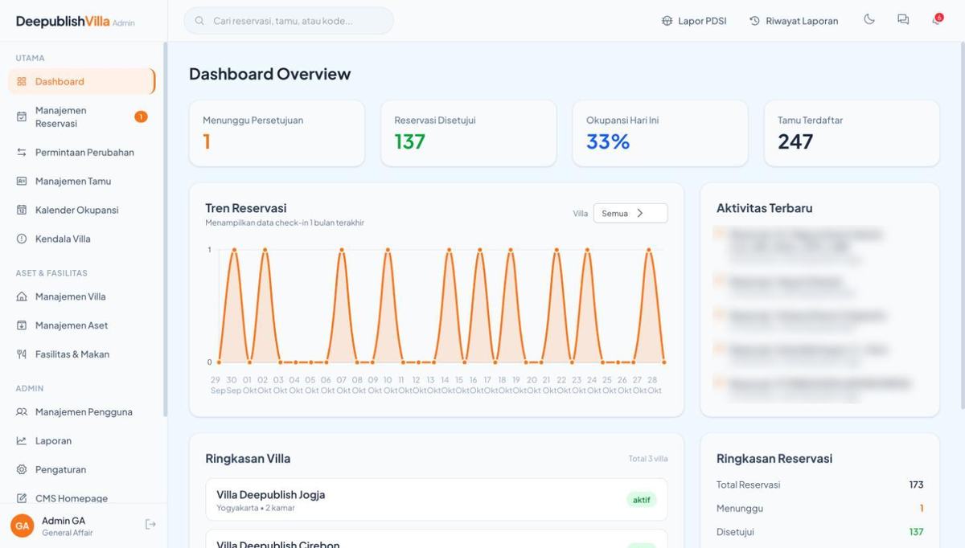Viewport: 965px width, 548px height.
Task: Click Laporan label in sidebar
Action: (53, 441)
